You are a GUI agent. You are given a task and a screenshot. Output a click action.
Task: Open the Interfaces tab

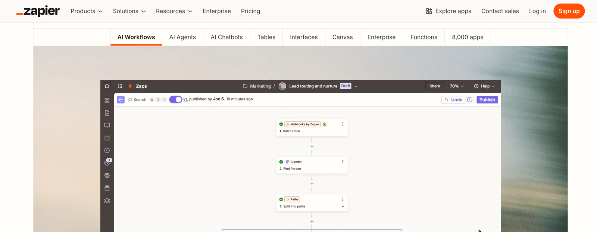[304, 37]
